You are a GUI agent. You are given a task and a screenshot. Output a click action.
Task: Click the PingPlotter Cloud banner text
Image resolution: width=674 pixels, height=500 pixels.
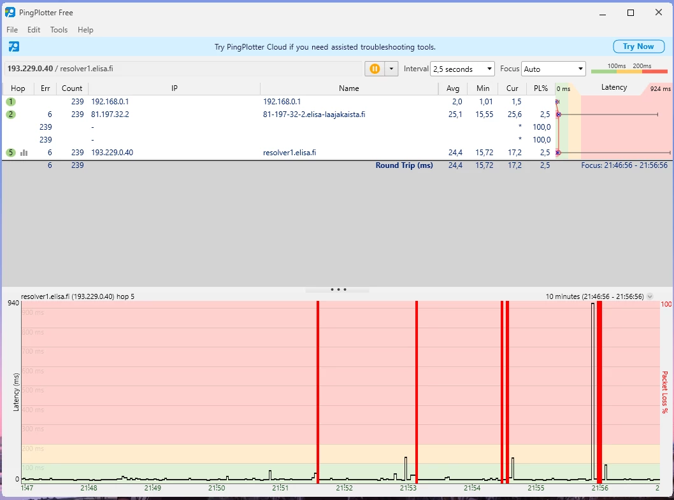click(x=325, y=47)
